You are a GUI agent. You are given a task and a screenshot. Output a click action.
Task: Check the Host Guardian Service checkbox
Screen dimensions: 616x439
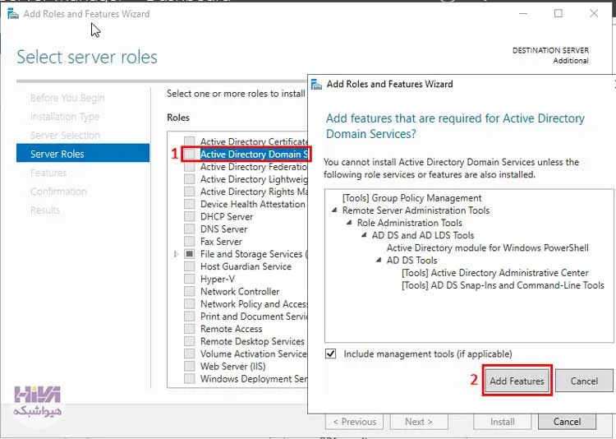coord(190,266)
